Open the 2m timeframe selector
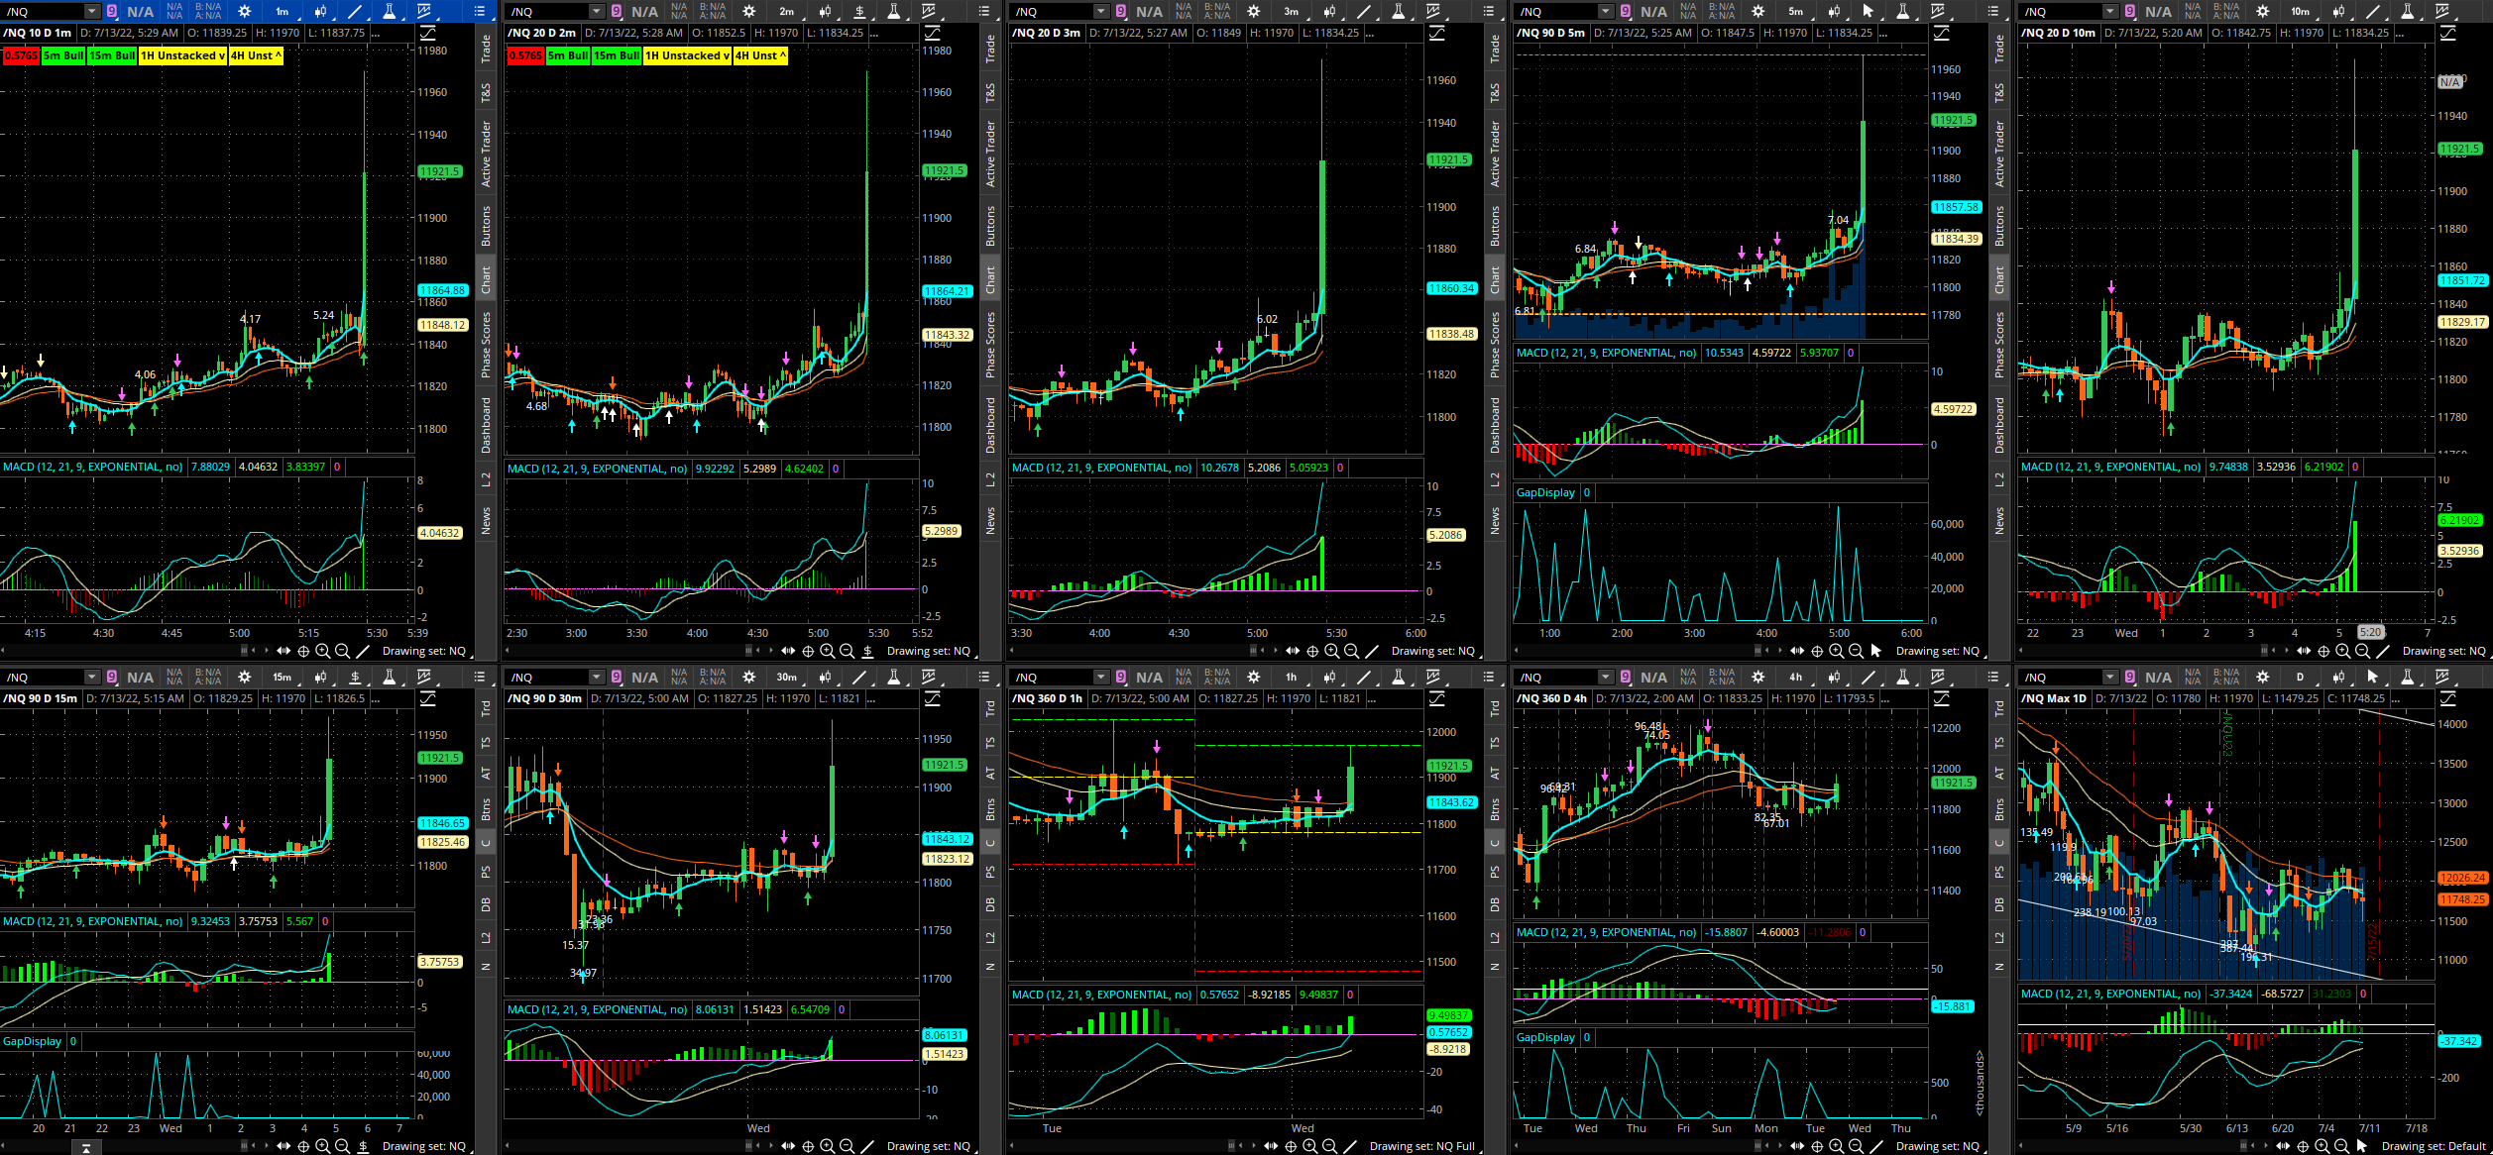 tap(787, 12)
